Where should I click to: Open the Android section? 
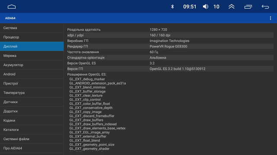[x=32, y=74]
